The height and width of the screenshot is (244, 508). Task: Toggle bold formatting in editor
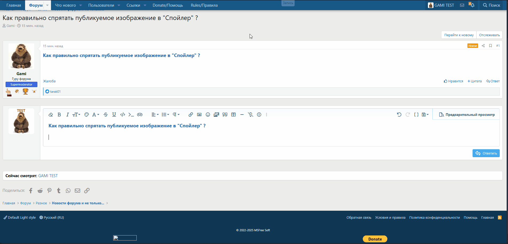tap(59, 115)
